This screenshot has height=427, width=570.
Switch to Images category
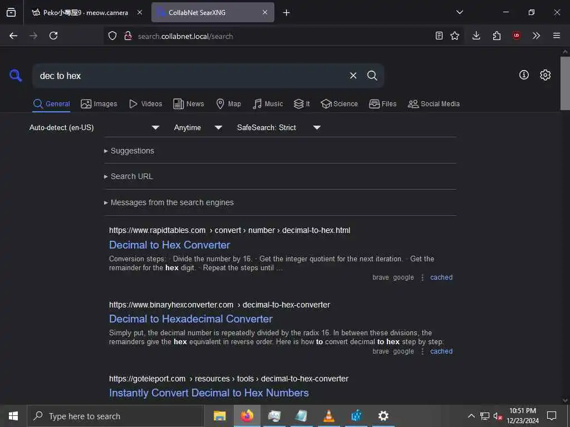[99, 104]
